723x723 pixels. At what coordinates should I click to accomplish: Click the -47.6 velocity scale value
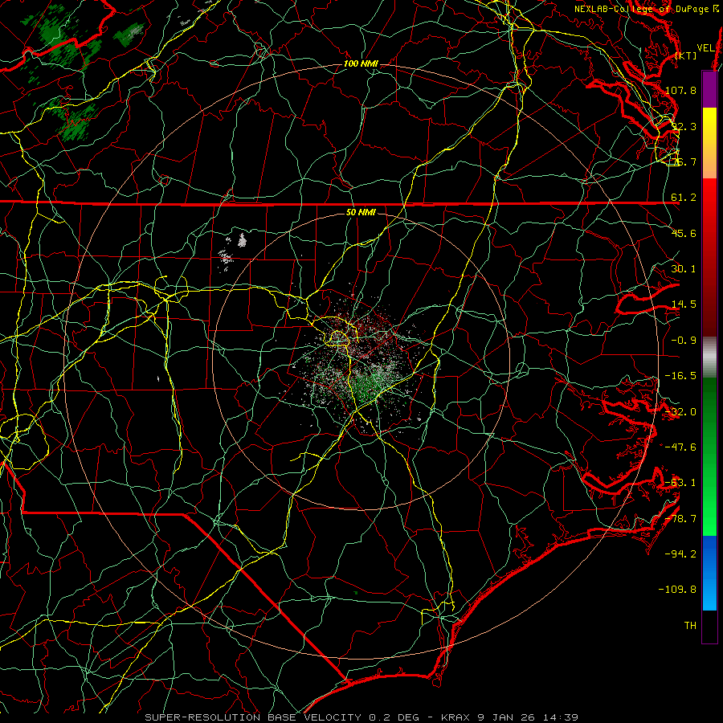click(x=680, y=447)
